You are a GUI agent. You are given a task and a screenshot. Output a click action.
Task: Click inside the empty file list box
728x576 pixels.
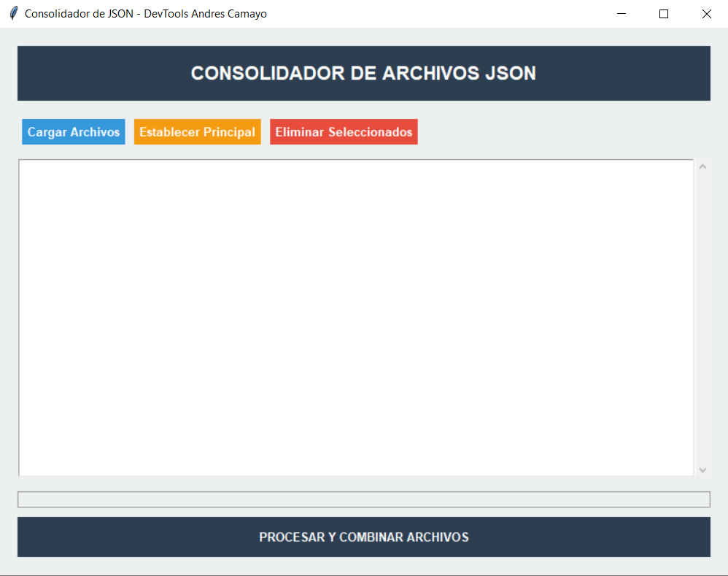point(356,318)
